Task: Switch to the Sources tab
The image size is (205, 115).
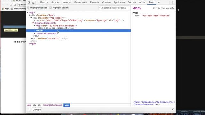Action: point(55,2)
